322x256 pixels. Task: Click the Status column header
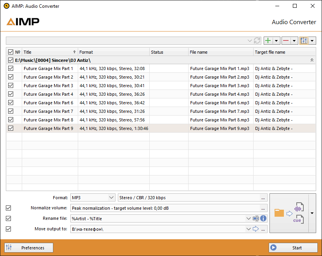(x=167, y=52)
